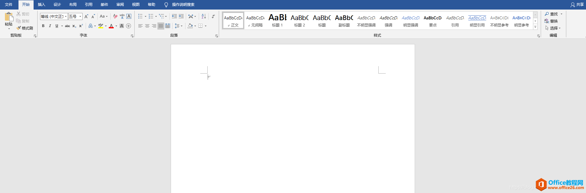Apply the 标题 1 heading style

277,21
